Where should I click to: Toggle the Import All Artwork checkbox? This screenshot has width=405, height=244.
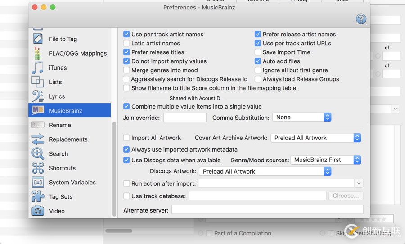126,138
